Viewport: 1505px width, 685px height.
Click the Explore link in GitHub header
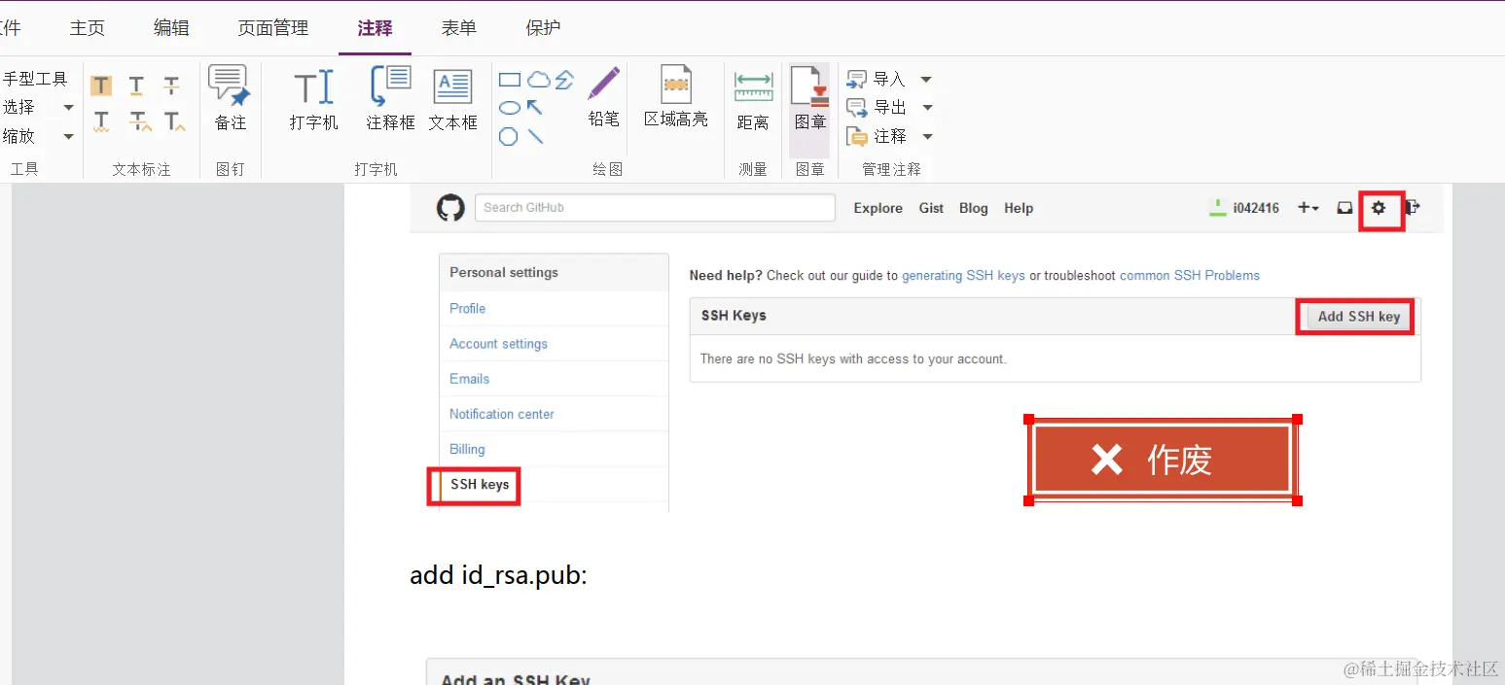[878, 208]
